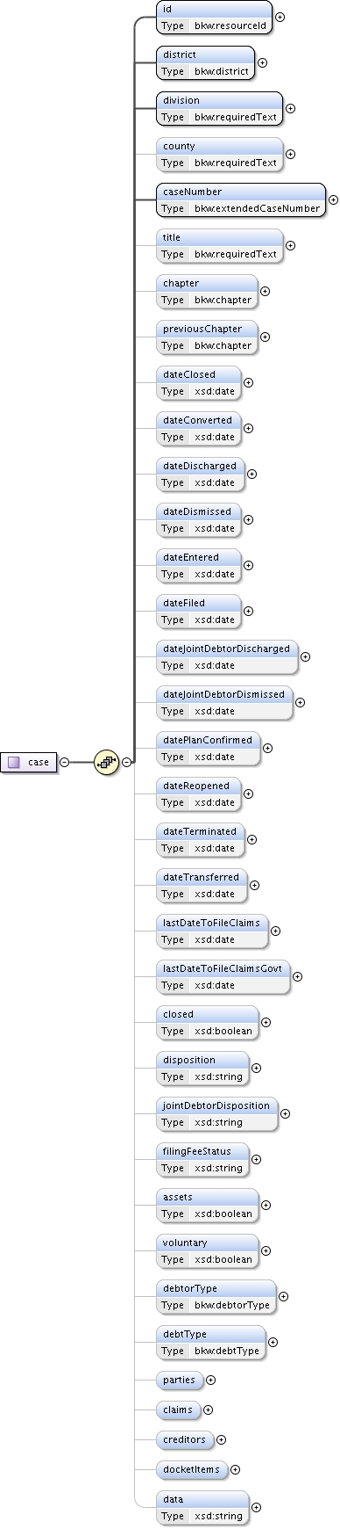Select the creditors element box
Viewport: 340px width, 1529px height.
(185, 1439)
